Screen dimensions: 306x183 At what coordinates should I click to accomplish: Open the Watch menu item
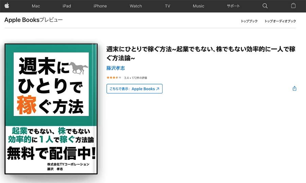(x=136, y=6)
